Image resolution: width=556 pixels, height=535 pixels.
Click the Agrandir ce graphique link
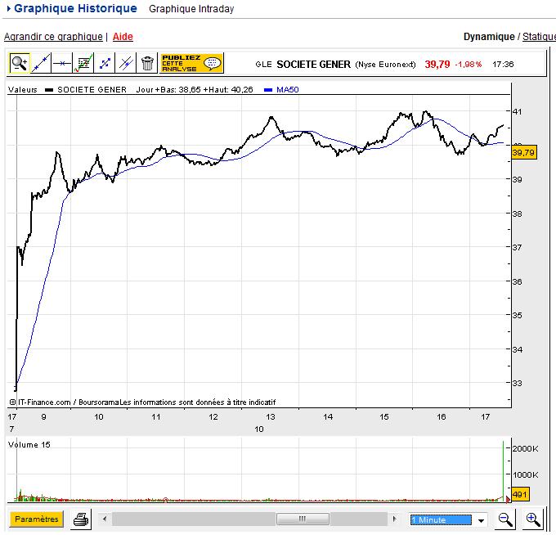pos(53,37)
